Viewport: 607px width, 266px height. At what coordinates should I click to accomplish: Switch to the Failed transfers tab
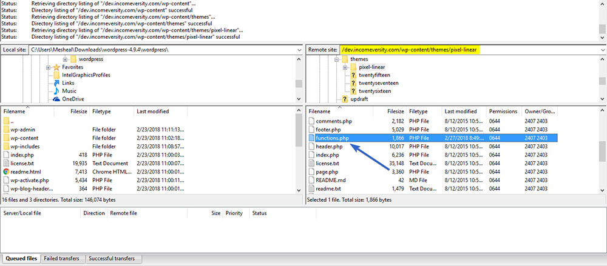click(61, 259)
